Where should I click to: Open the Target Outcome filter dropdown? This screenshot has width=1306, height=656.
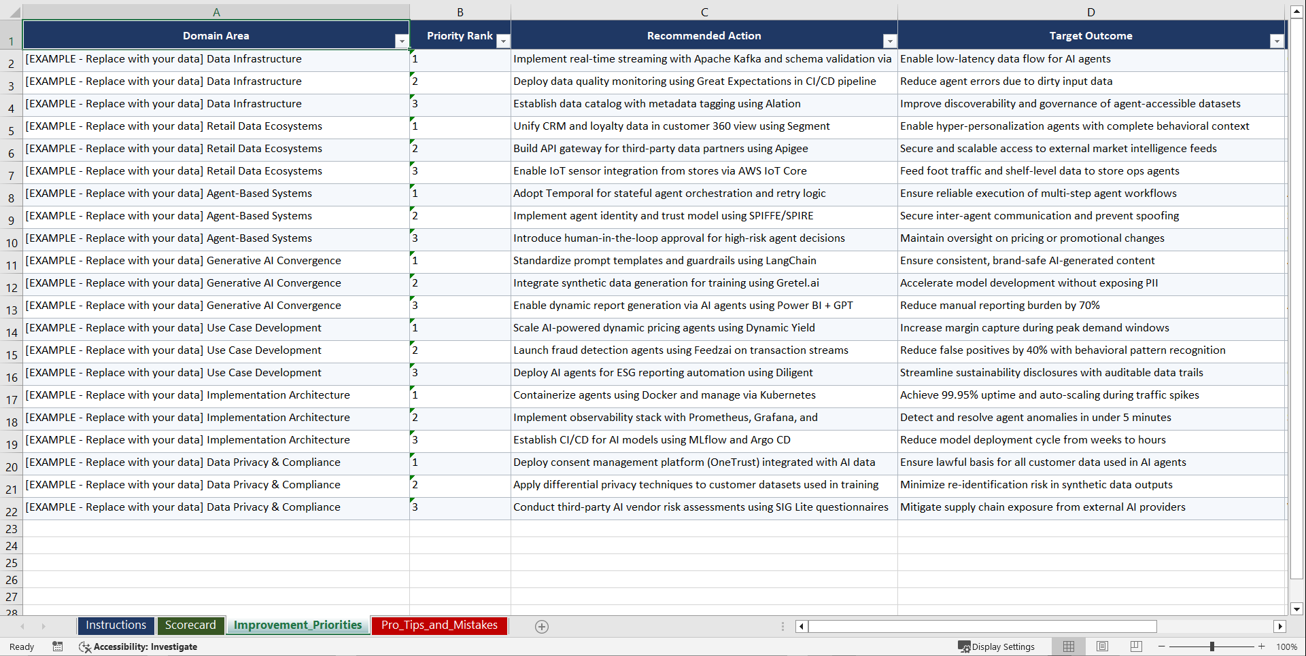1277,41
